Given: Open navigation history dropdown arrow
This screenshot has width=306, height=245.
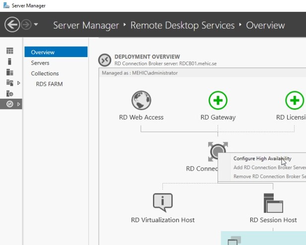Looking at the screenshot, I should coord(36,24).
